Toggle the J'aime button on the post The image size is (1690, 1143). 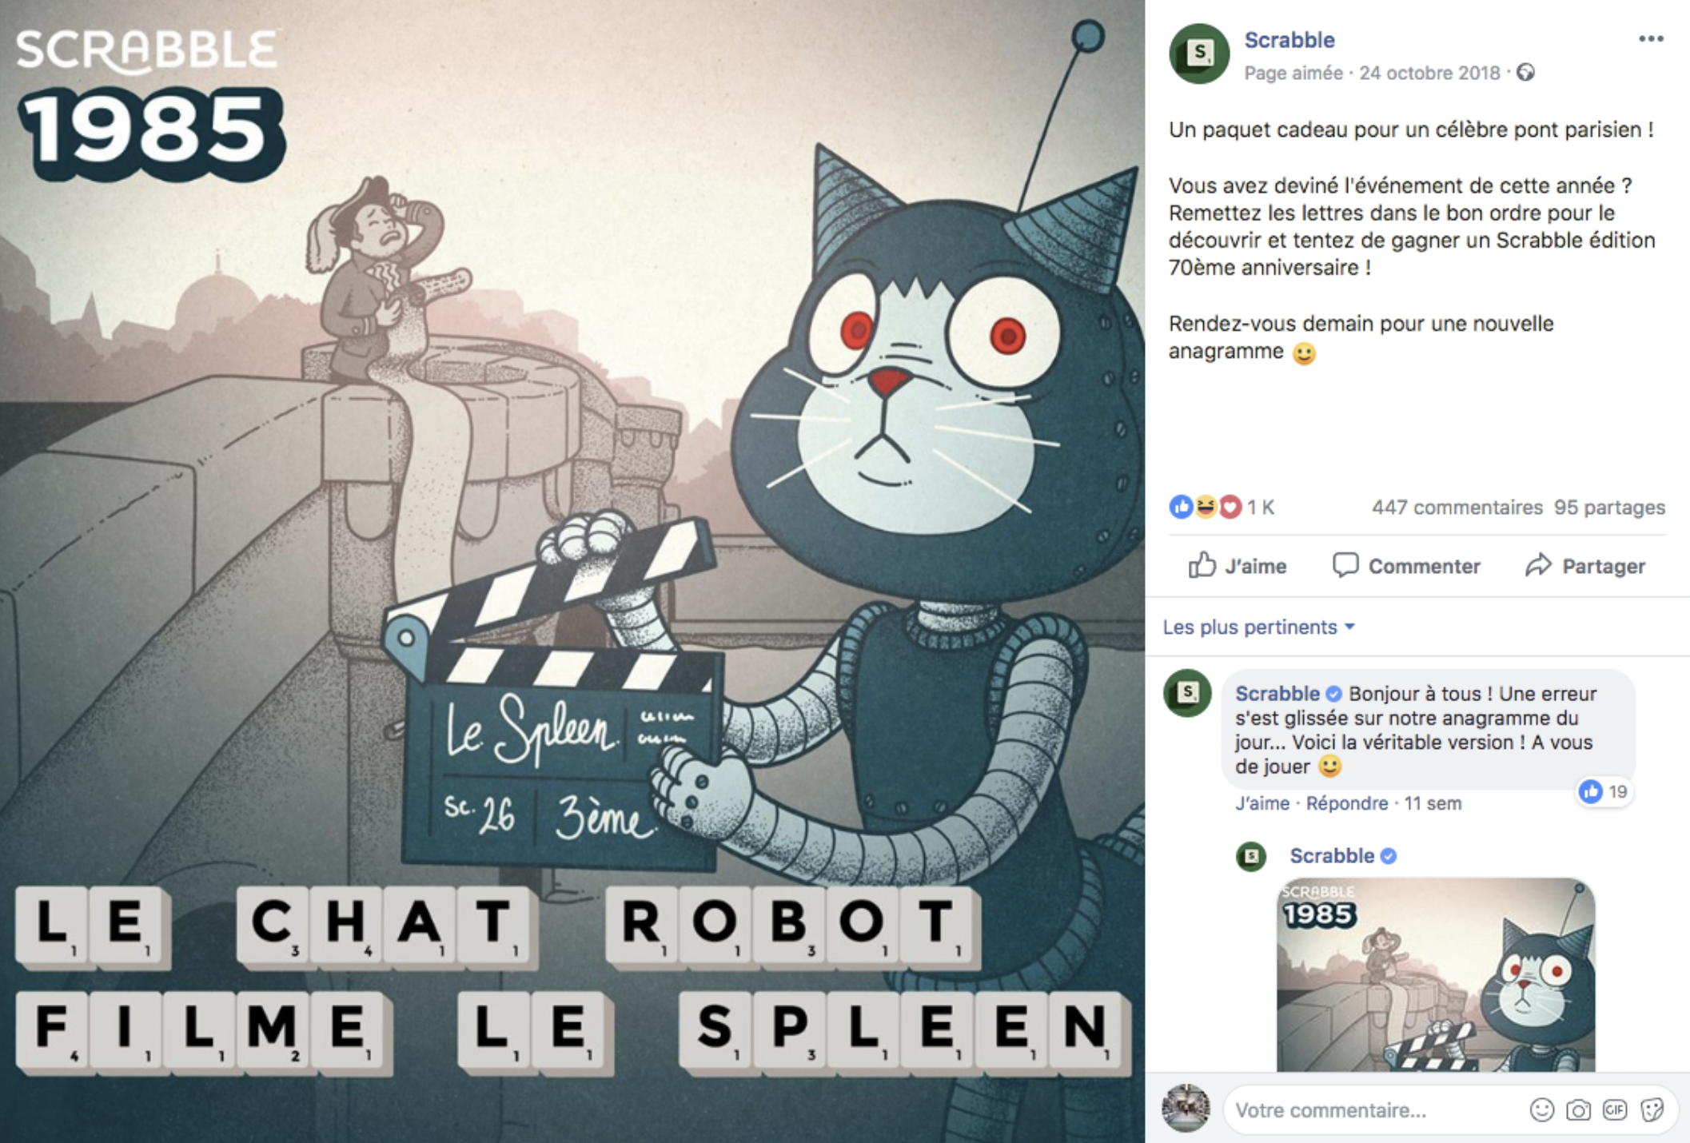point(1237,566)
